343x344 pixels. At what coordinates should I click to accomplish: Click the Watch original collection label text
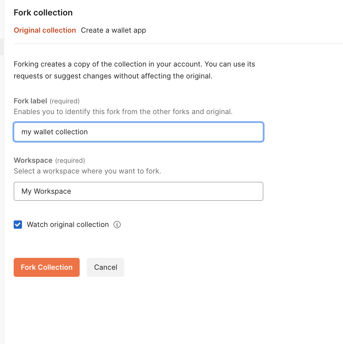tap(68, 225)
